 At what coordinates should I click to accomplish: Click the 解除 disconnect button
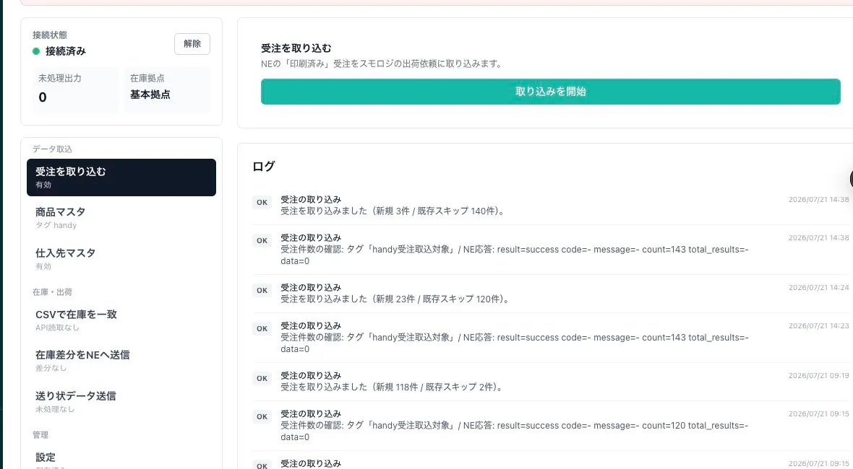coord(192,44)
